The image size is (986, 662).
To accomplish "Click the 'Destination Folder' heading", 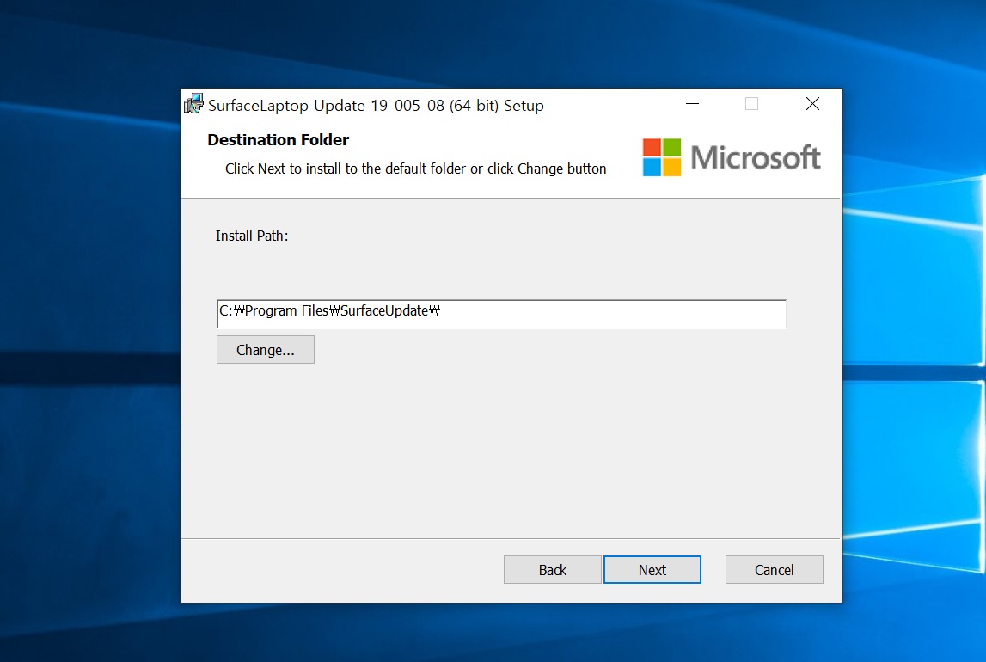I will pyautogui.click(x=278, y=139).
